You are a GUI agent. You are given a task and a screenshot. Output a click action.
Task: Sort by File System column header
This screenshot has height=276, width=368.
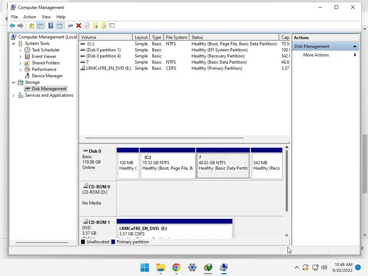(x=176, y=37)
